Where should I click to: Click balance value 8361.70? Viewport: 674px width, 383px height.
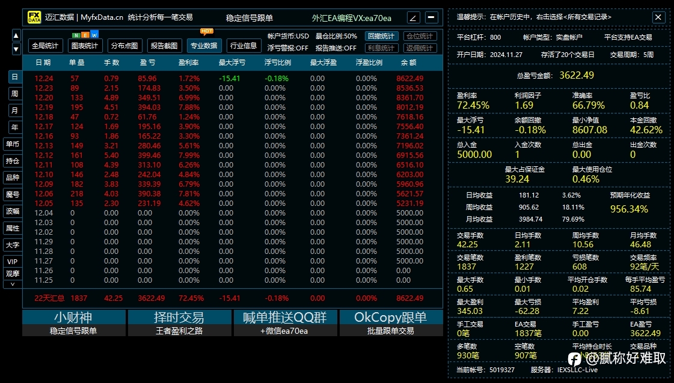coord(409,97)
